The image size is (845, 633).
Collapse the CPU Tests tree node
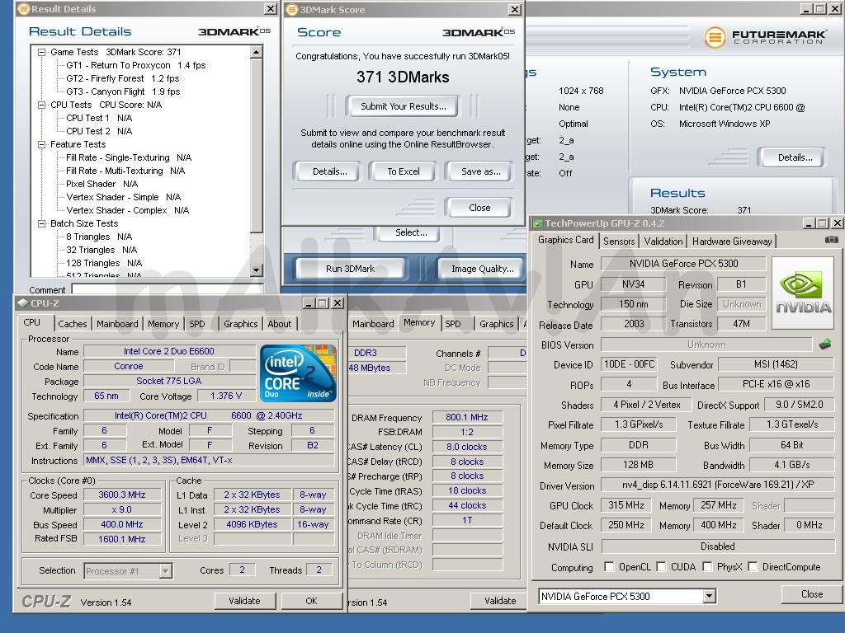[41, 105]
